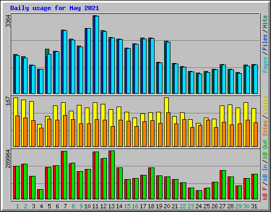Click x-axis day label 14
Image resolution: width=271 pixels, height=212 pixels.
click(x=119, y=206)
